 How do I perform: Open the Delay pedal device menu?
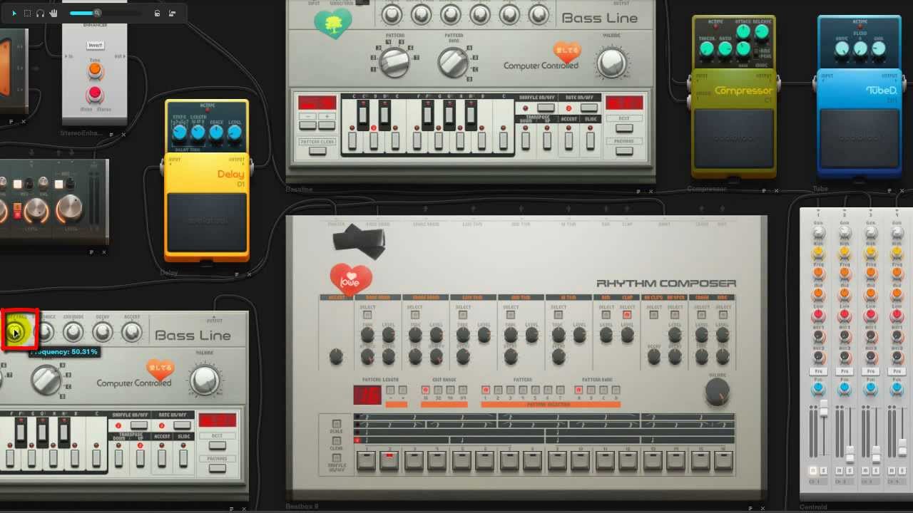pos(238,274)
